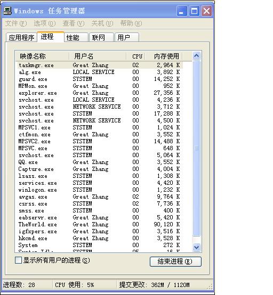273x295 pixels.
Task: Open the 联网 tab
Action: (x=101, y=37)
